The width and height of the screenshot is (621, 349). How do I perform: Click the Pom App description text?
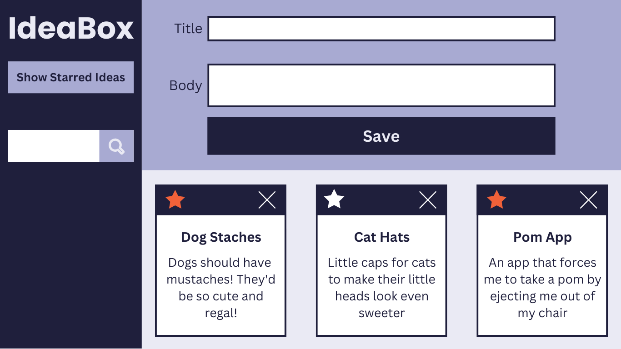(x=542, y=288)
